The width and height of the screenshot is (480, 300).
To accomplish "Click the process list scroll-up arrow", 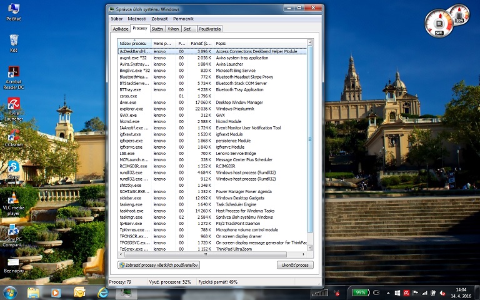I will click(310, 42).
